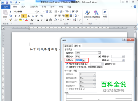The height and width of the screenshot is (101, 138).
Task: Toggle use contextual alternates checkbox
Action: [x=67, y=89]
